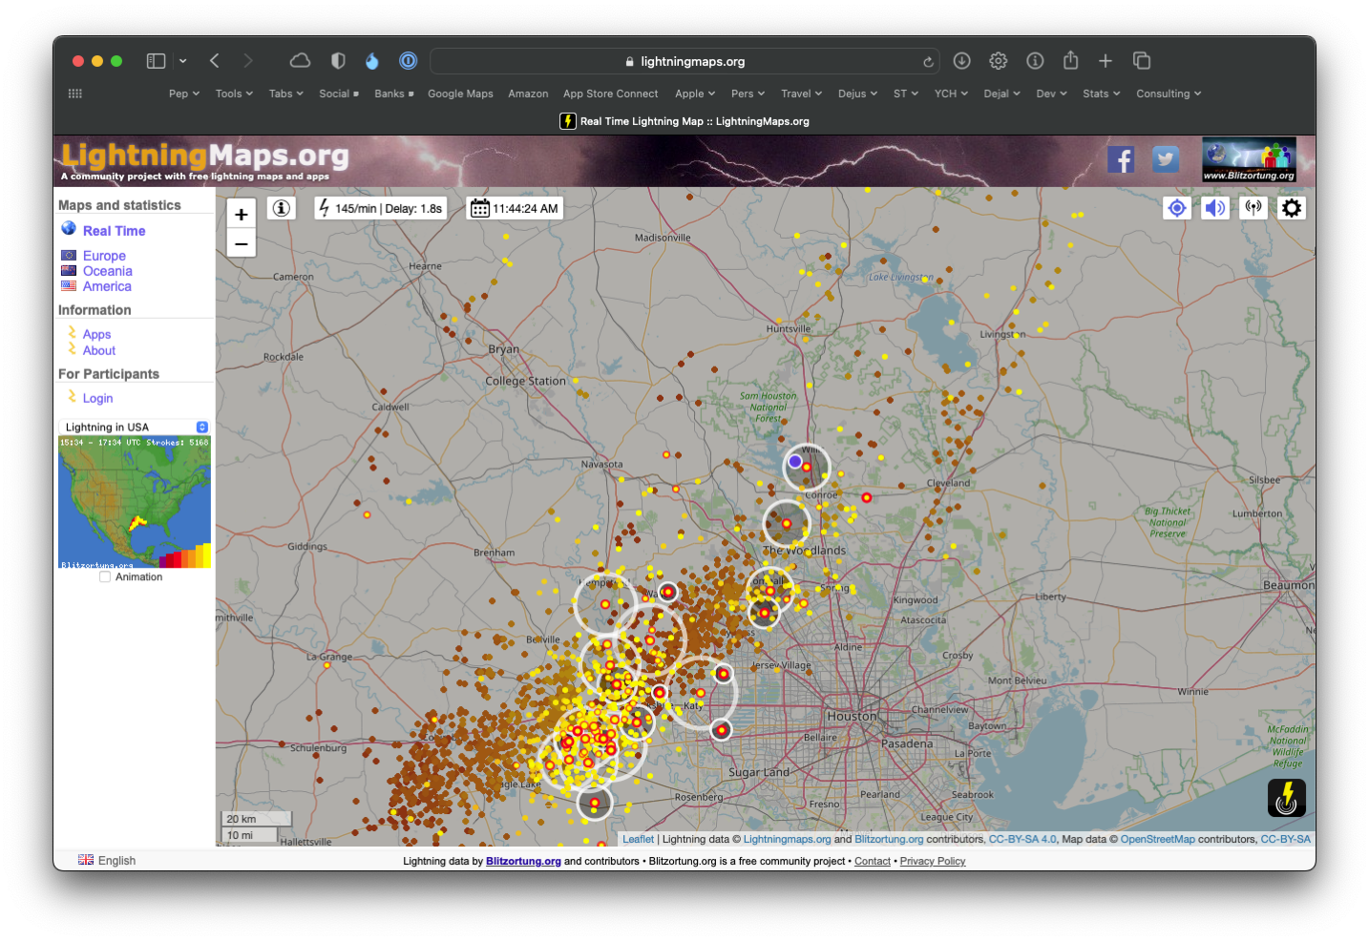Change the English language selector
1369x941 pixels.
click(x=107, y=860)
